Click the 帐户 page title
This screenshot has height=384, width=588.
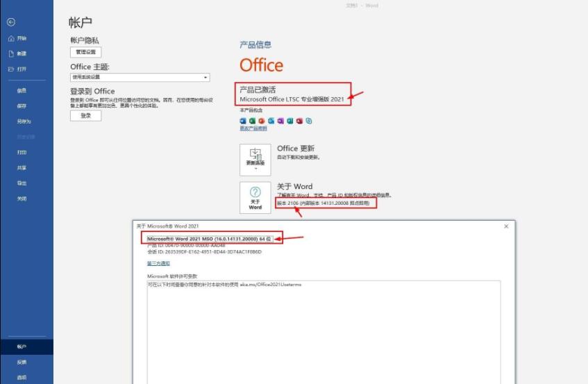81,22
